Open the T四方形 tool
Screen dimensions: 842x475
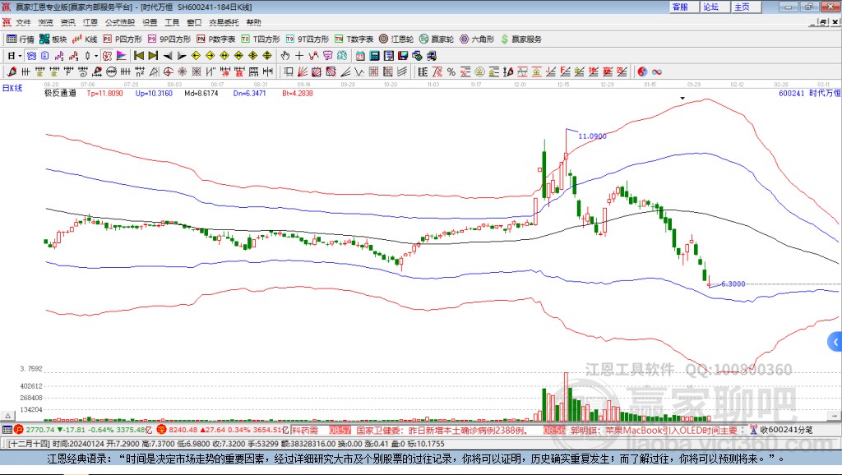point(261,39)
